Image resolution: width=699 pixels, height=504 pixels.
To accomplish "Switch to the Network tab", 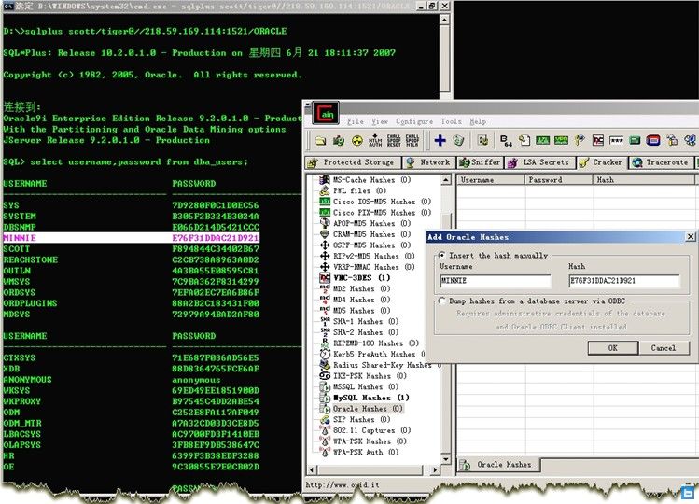I will coord(428,162).
